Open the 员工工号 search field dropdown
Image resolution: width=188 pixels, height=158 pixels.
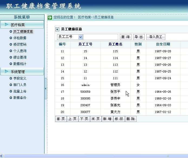80,37
